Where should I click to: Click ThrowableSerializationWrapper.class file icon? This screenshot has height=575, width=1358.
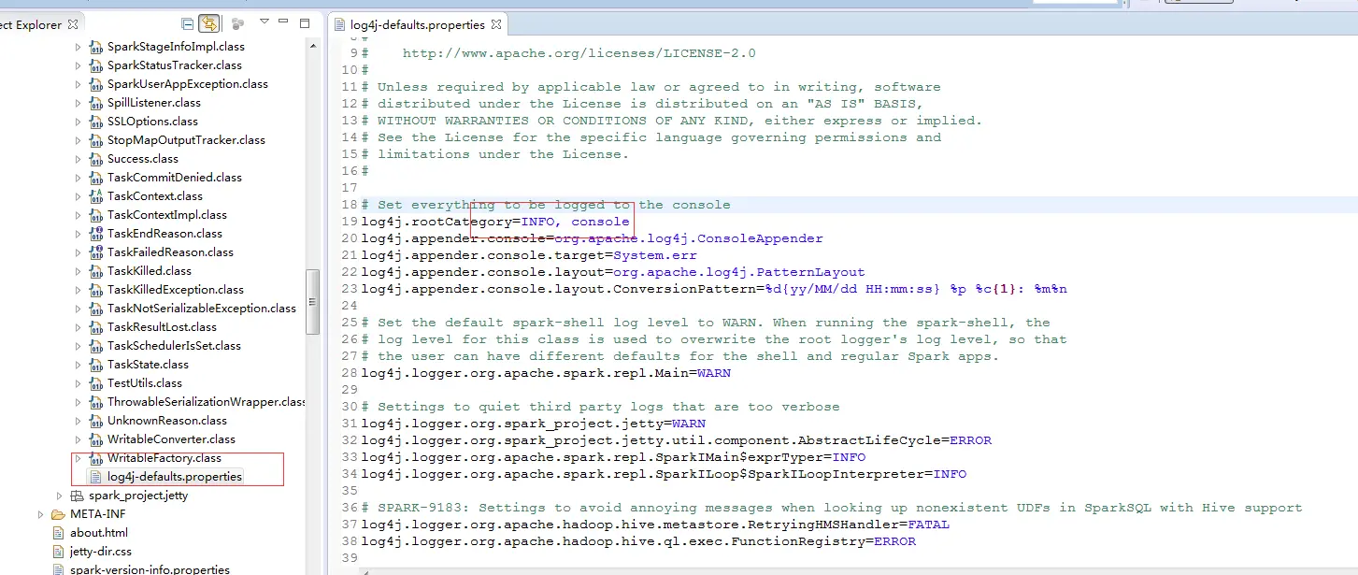point(95,402)
